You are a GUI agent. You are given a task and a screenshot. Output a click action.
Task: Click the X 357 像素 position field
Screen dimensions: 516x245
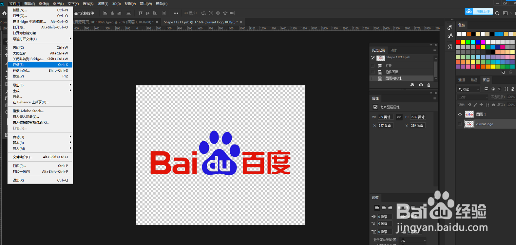pyautogui.click(x=386, y=125)
